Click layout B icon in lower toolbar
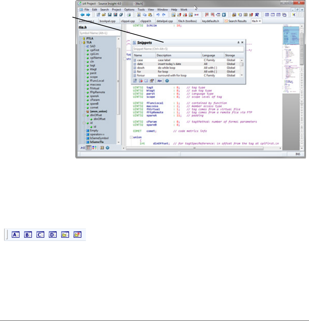Image resolution: width=309 pixels, height=321 pixels. click(28, 235)
